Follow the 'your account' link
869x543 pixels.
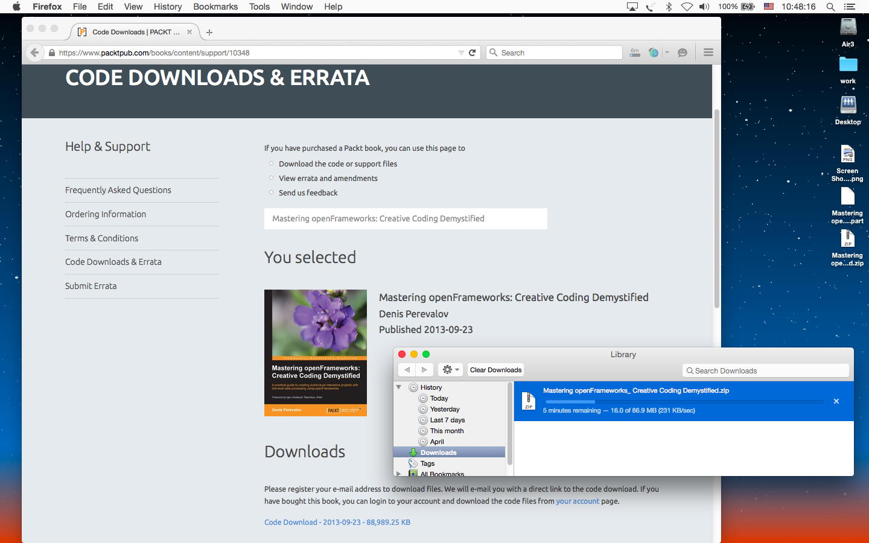[x=578, y=501]
